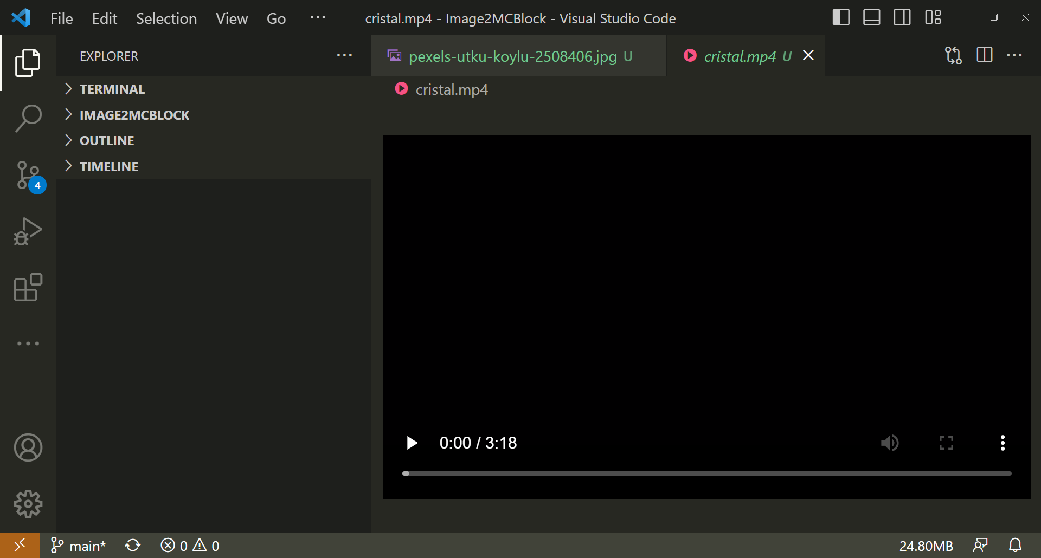Split the editor using the split icon
This screenshot has width=1041, height=558.
pos(985,55)
